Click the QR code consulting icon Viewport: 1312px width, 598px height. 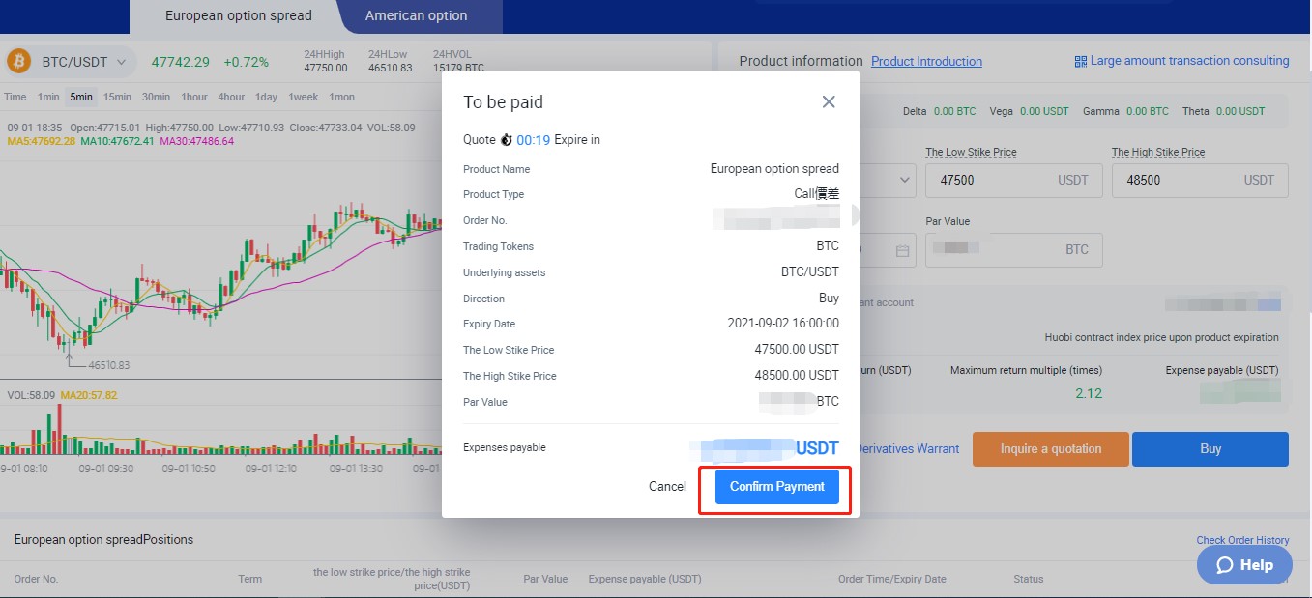[x=1080, y=61]
